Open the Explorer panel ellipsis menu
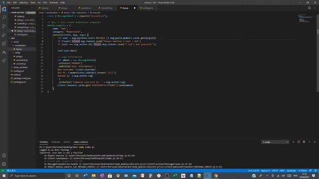The height and width of the screenshot is (179, 319). coord(32,8)
